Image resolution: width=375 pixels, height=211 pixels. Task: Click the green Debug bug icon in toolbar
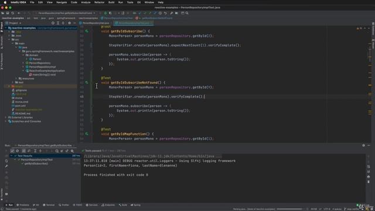click(105, 13)
